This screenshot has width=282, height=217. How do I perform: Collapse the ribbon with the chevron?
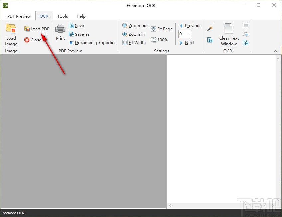(276, 51)
